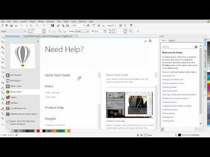This screenshot has width=210, height=157.
Task: Click the Hints docker scroll down arrow
Action: [201, 123]
